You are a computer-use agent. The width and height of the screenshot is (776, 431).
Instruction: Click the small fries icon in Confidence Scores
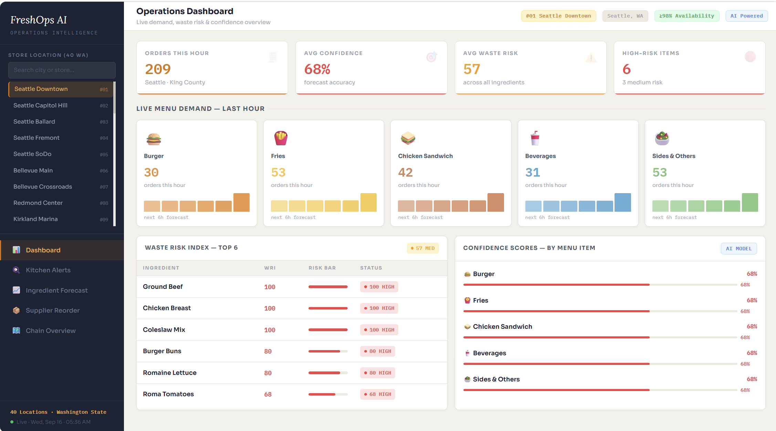(467, 300)
